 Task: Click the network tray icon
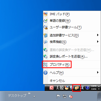(65, 96)
